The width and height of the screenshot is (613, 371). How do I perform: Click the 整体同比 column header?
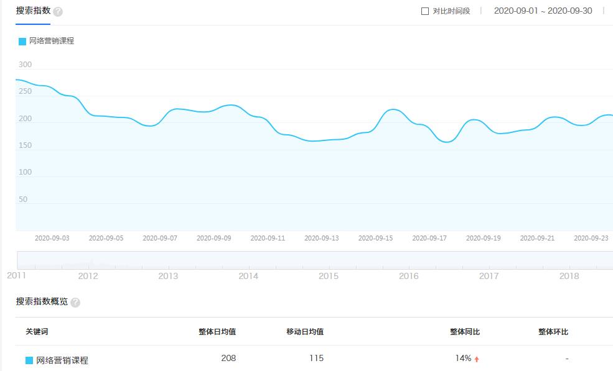[465, 332]
